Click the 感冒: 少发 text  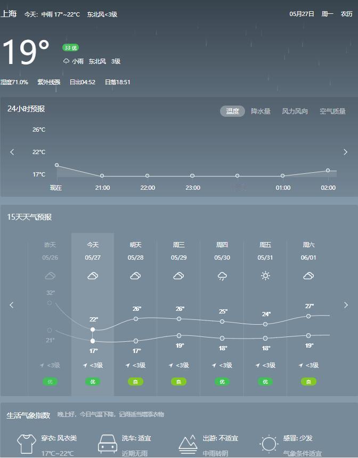pyautogui.click(x=298, y=438)
